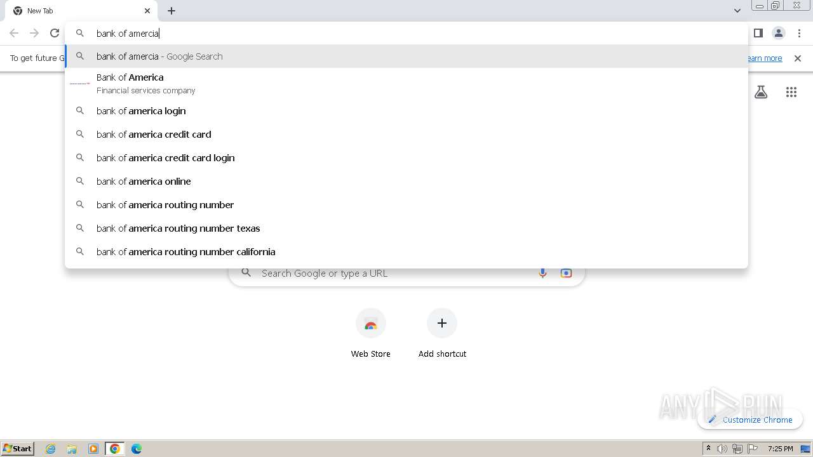Select the New Tab tab
This screenshot has height=457, width=813.
(81, 11)
